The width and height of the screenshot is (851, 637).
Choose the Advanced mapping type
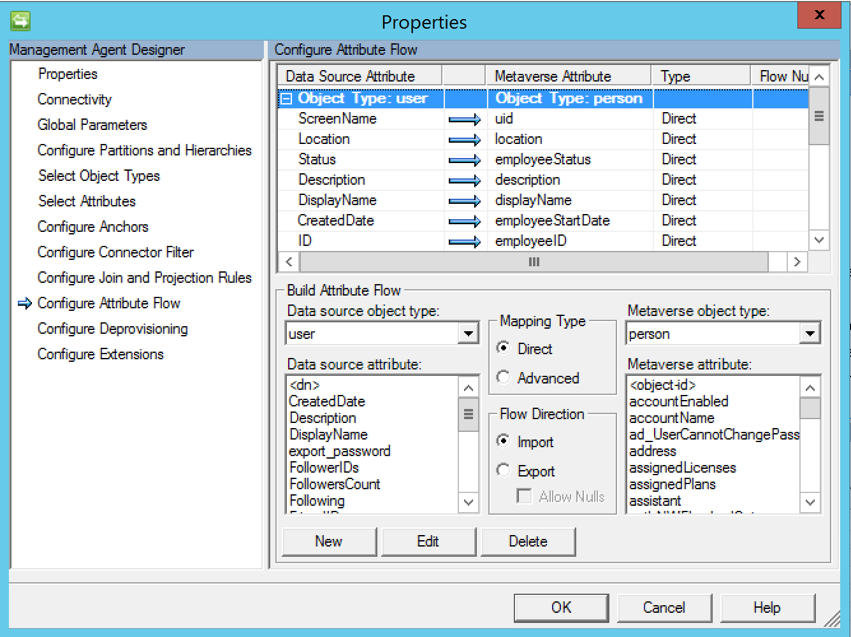click(x=504, y=378)
